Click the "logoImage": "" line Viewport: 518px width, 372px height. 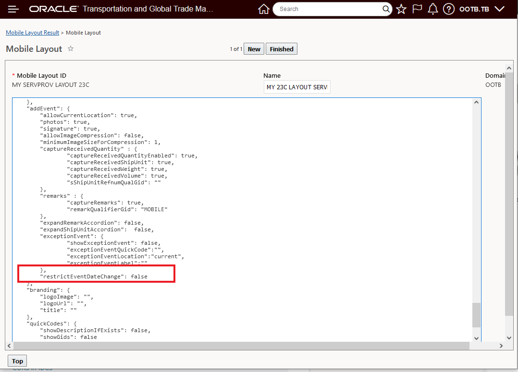tap(67, 297)
